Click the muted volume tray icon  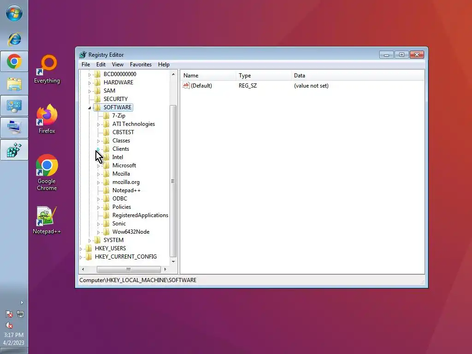[9, 325]
